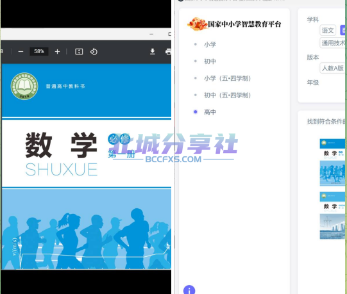The image size is (347, 294).
Task: Choose 语文 subject filter
Action: pos(328,30)
